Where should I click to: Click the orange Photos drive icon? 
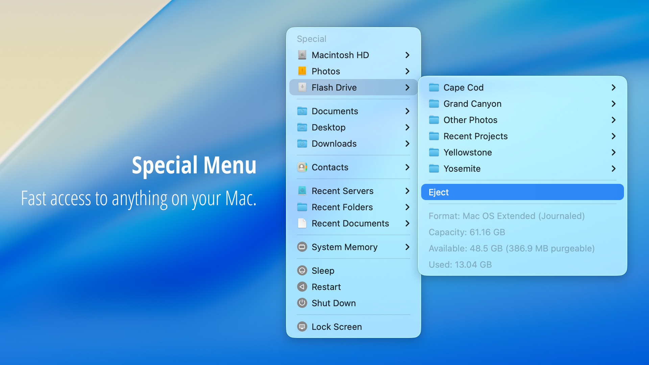point(302,71)
